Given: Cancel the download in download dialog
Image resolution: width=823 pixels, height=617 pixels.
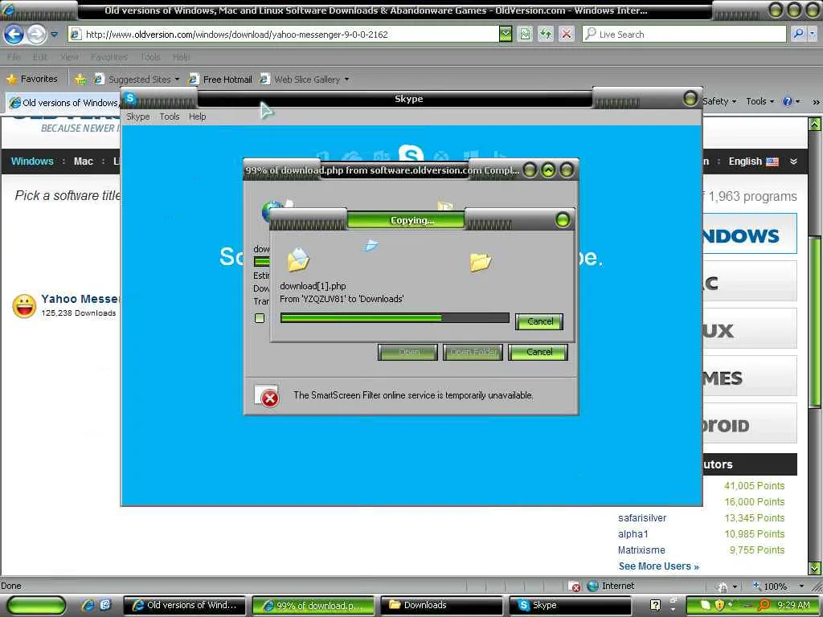Looking at the screenshot, I should click(x=538, y=352).
